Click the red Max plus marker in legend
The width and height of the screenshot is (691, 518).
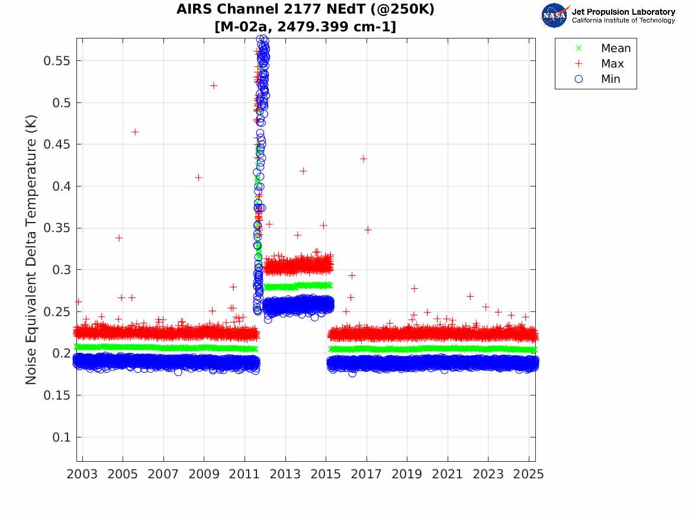[x=579, y=63]
